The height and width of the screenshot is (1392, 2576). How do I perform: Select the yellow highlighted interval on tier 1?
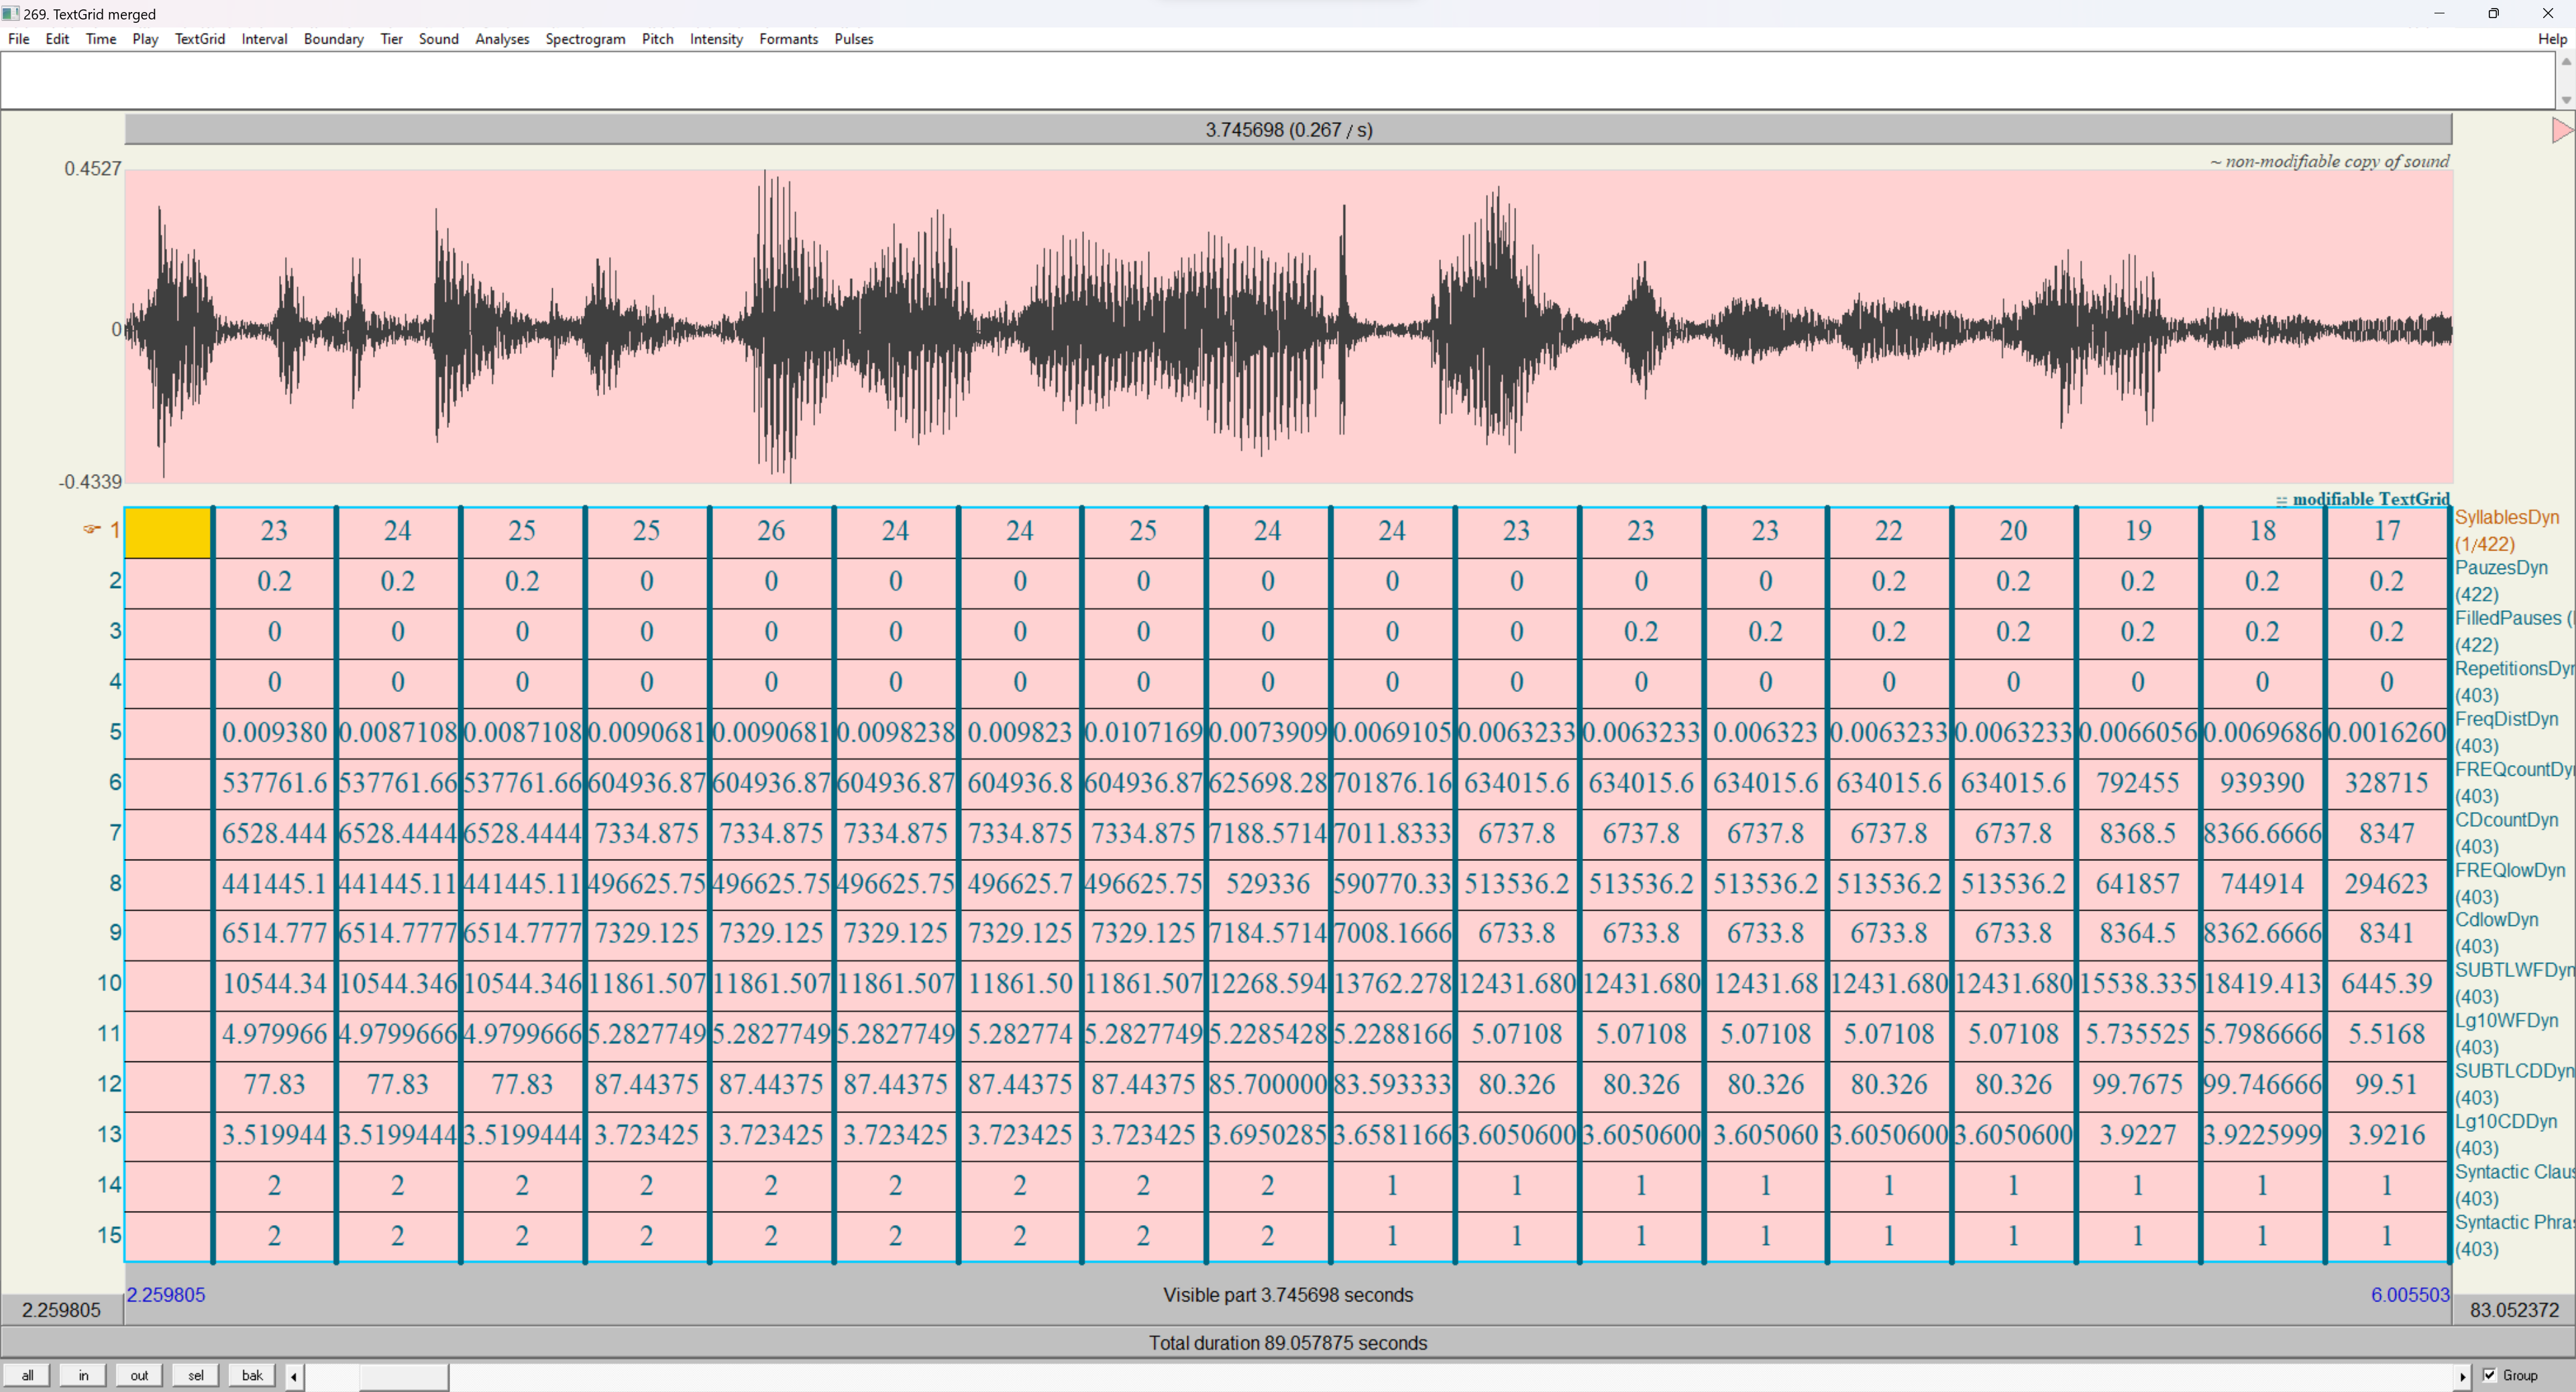pyautogui.click(x=168, y=532)
